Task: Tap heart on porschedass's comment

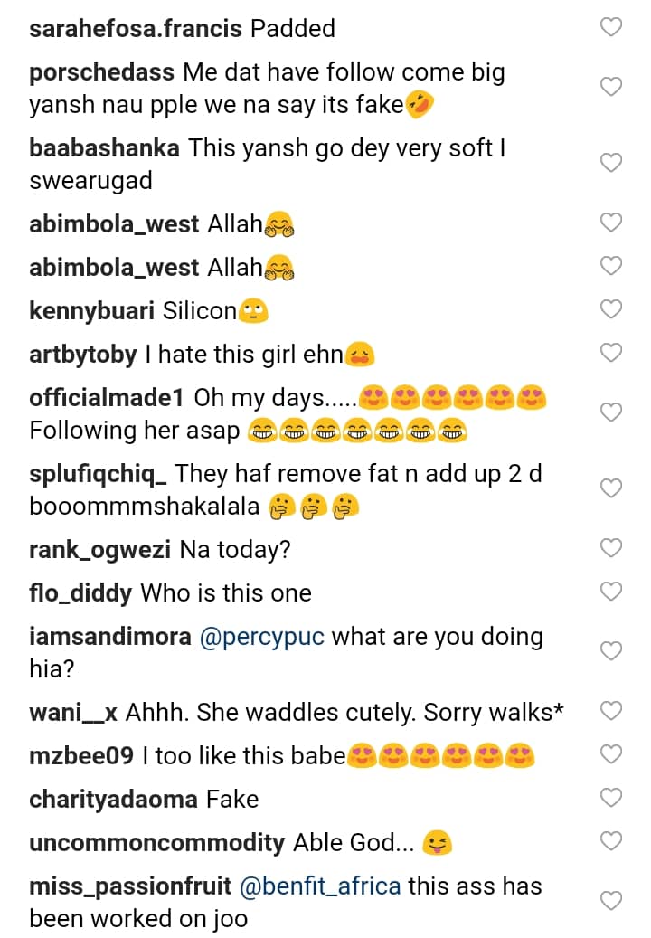Action: click(612, 87)
